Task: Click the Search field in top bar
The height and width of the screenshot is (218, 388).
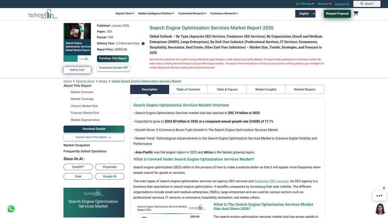Action: [367, 4]
